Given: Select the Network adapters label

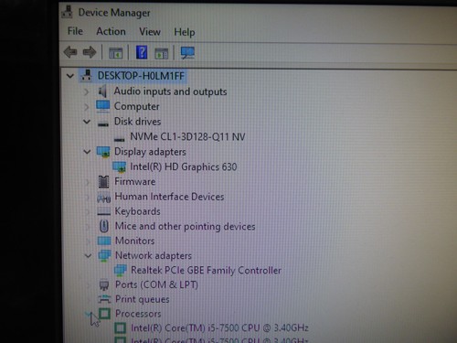Looking at the screenshot, I should [x=154, y=255].
